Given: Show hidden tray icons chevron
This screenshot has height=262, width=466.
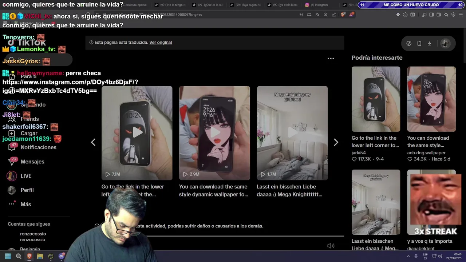Looking at the screenshot, I should pyautogui.click(x=408, y=256).
